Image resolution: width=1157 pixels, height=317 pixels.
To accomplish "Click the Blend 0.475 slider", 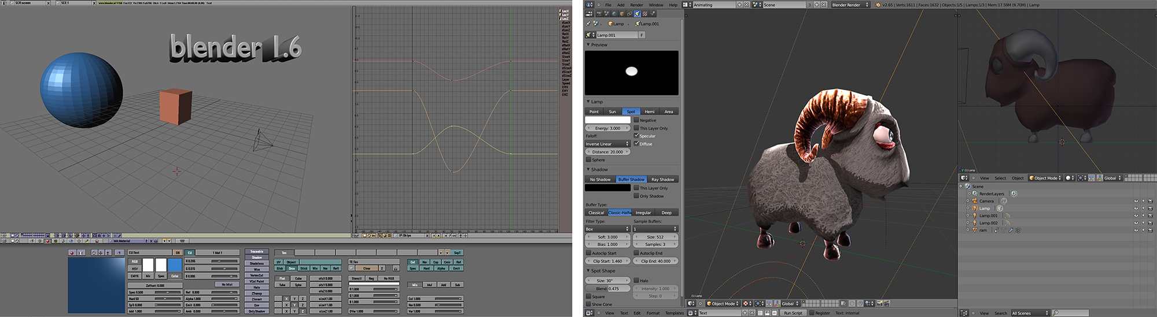I will pos(607,288).
